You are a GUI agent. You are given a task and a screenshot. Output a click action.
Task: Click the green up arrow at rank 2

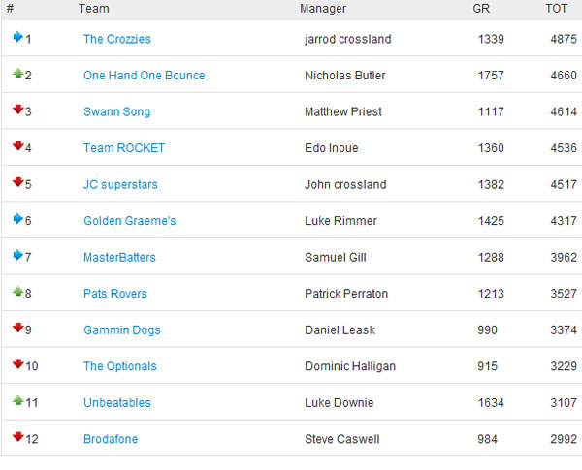point(17,75)
